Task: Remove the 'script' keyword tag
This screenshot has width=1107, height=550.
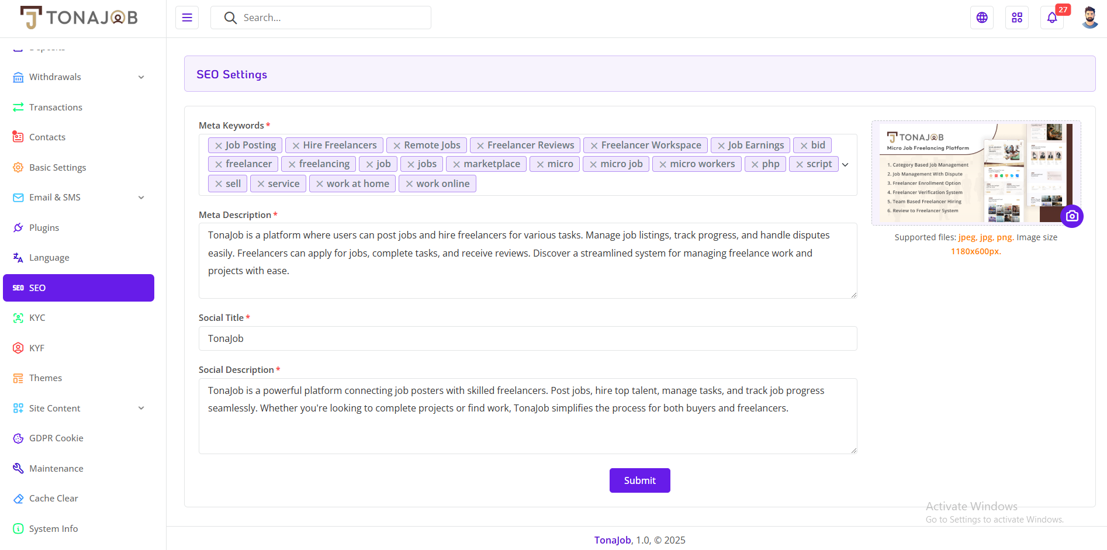Action: coord(800,164)
